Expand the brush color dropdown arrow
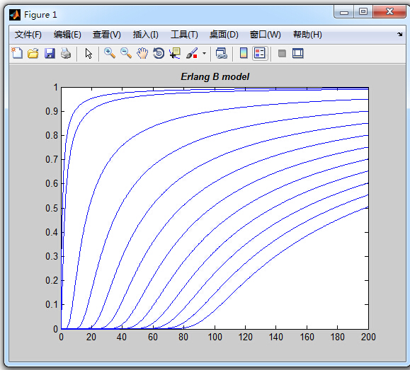Image resolution: width=410 pixels, height=370 pixels. [x=204, y=53]
